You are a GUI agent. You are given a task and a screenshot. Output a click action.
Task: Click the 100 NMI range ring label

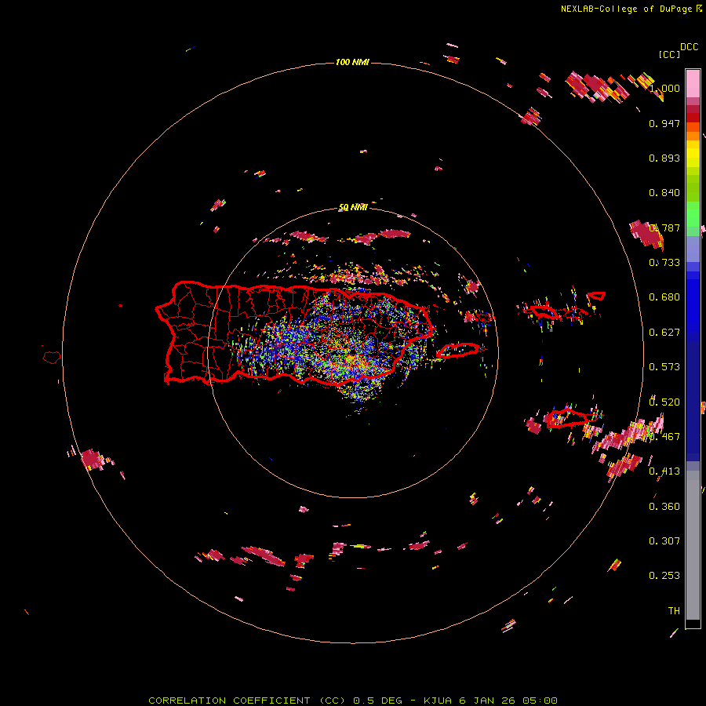pos(352,62)
